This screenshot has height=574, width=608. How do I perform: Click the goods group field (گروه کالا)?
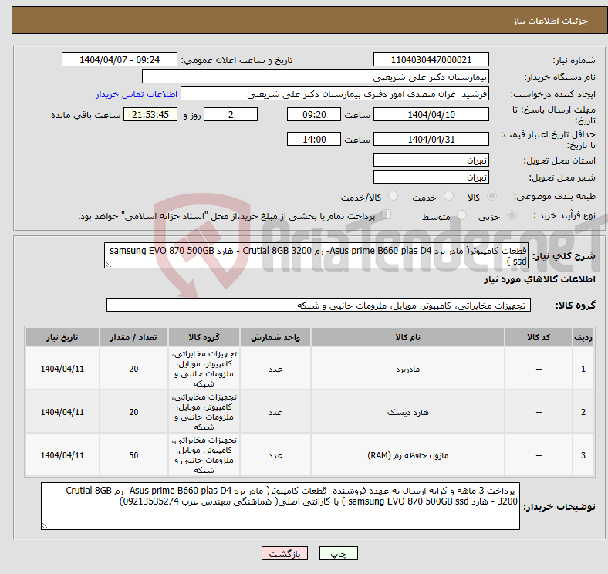pos(319,305)
